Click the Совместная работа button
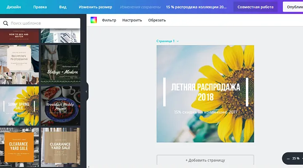 pos(255,7)
